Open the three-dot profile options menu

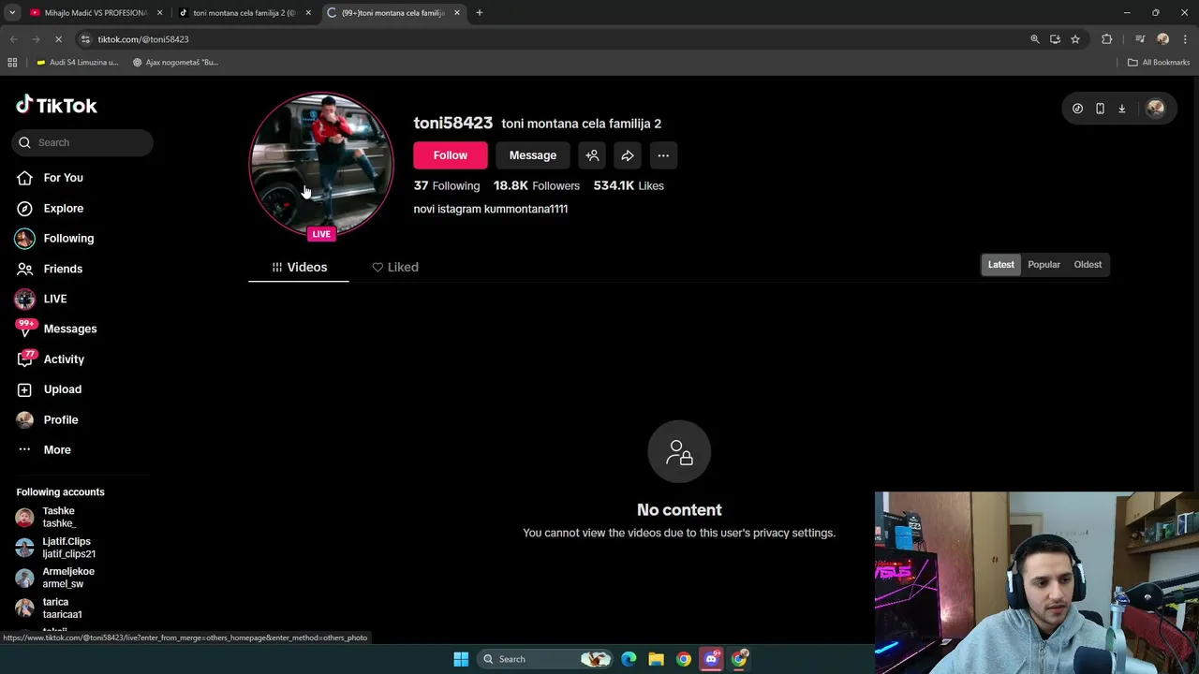coord(663,155)
